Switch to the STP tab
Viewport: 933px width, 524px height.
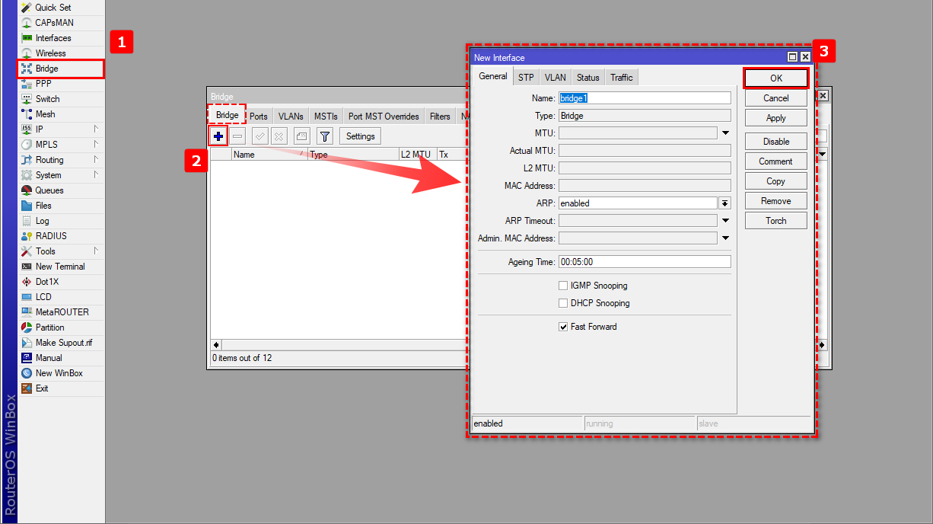click(526, 77)
